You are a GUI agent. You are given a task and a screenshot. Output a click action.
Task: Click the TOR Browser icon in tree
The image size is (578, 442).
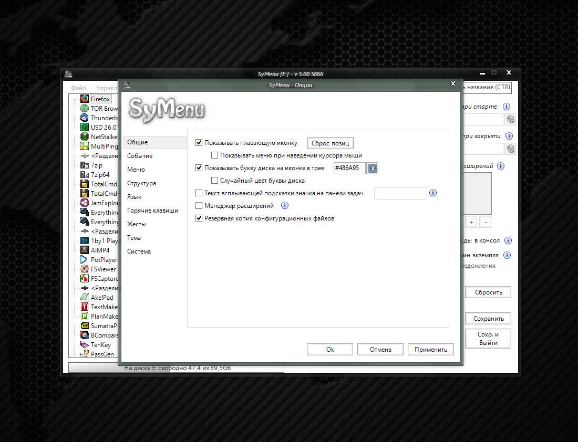85,108
